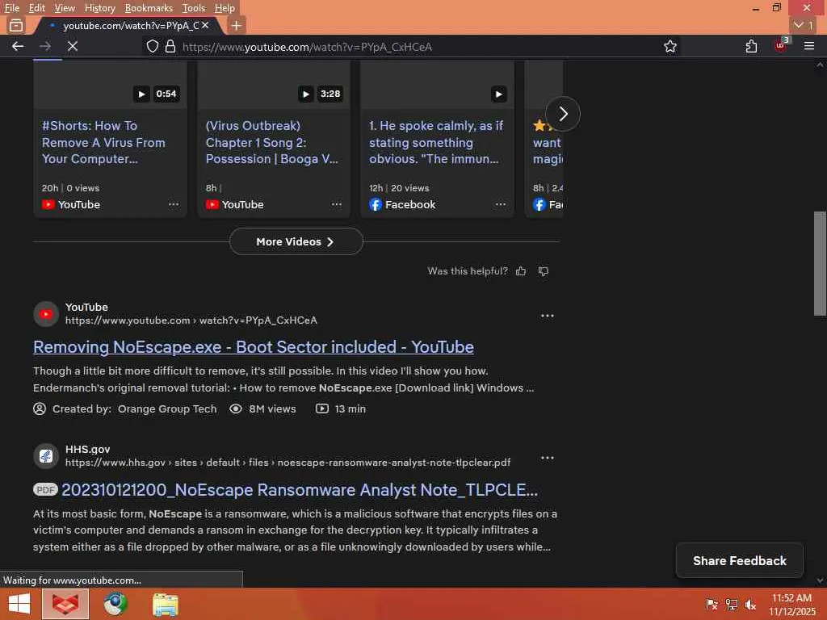Bookmark this page with the star icon
This screenshot has width=827, height=620.
click(670, 46)
